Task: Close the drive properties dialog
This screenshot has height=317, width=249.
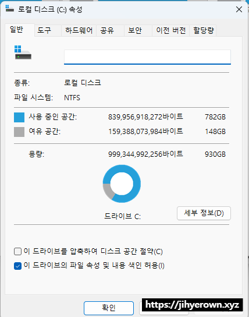Action: coord(239,9)
